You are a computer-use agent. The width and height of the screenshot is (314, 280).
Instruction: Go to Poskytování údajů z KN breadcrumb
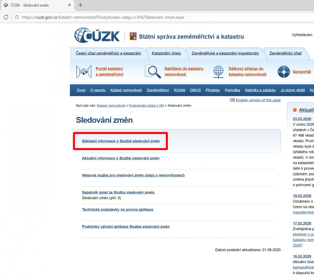[x=146, y=106]
